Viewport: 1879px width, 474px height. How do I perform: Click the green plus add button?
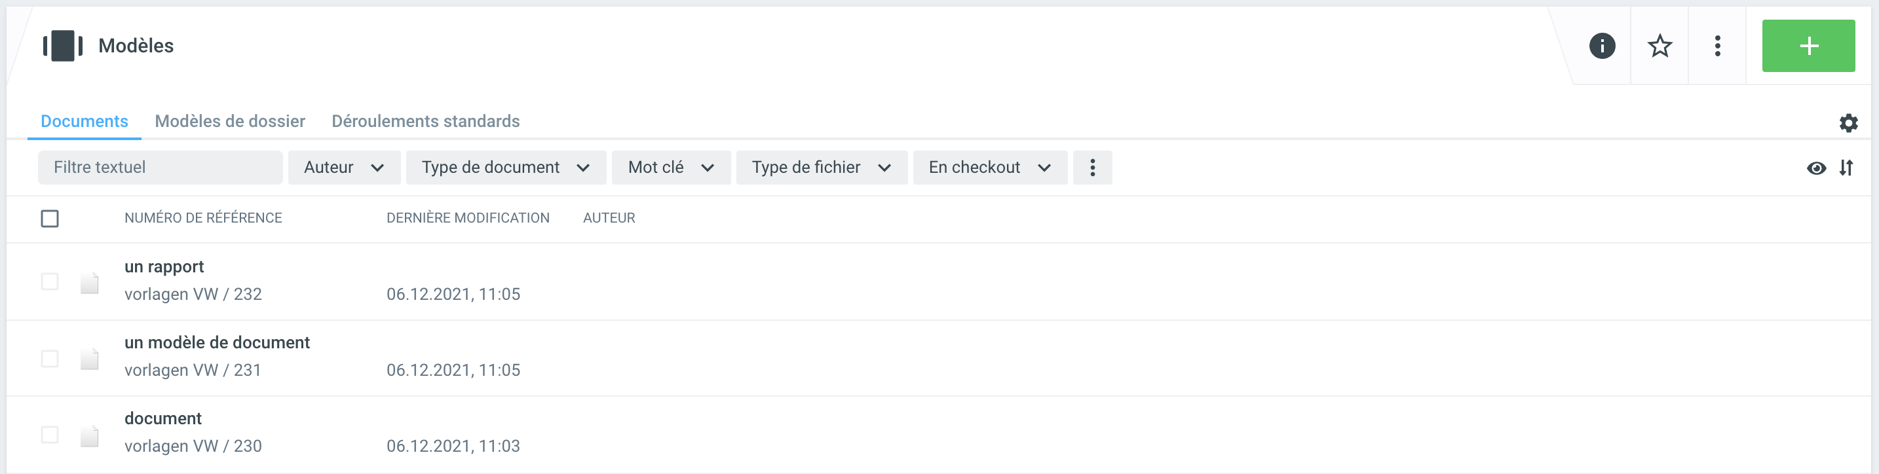click(x=1808, y=46)
